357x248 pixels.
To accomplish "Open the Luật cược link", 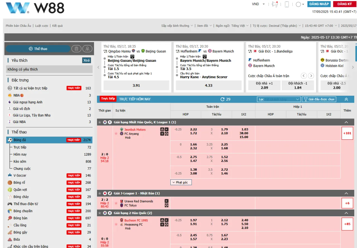I will pyautogui.click(x=42, y=26).
